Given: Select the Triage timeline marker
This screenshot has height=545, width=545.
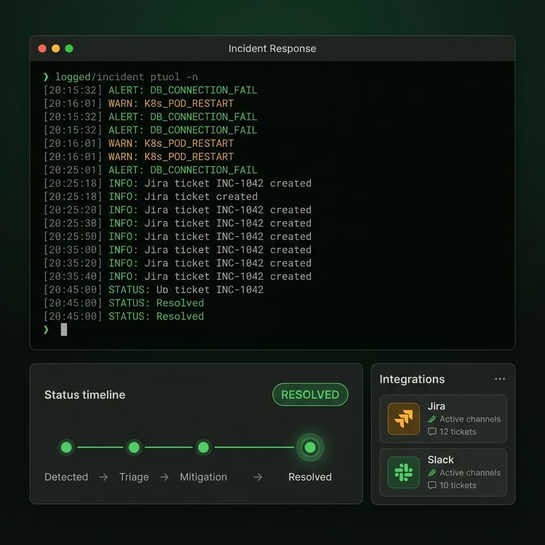Looking at the screenshot, I should pyautogui.click(x=134, y=447).
